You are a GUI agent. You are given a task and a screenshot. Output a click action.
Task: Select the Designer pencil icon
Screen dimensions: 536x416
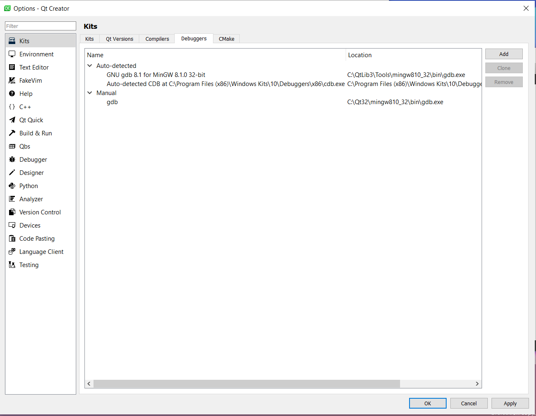pos(12,173)
